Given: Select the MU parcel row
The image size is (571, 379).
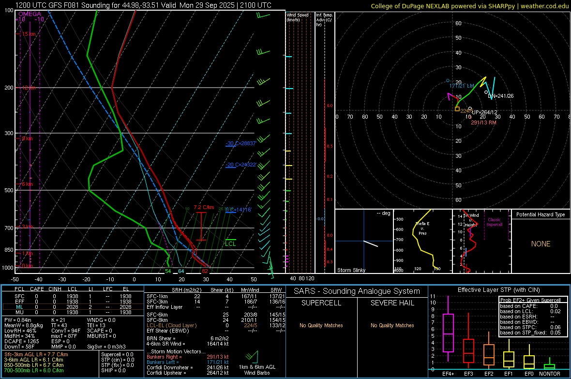Looking at the screenshot, I should click(x=73, y=312).
